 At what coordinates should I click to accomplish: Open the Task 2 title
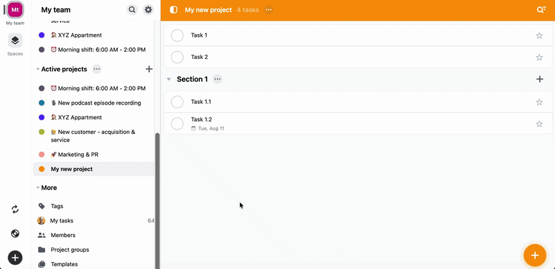click(x=199, y=57)
